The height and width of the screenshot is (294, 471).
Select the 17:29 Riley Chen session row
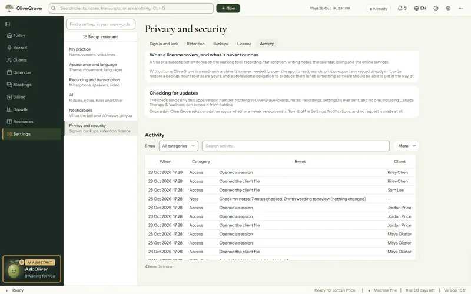click(x=280, y=172)
